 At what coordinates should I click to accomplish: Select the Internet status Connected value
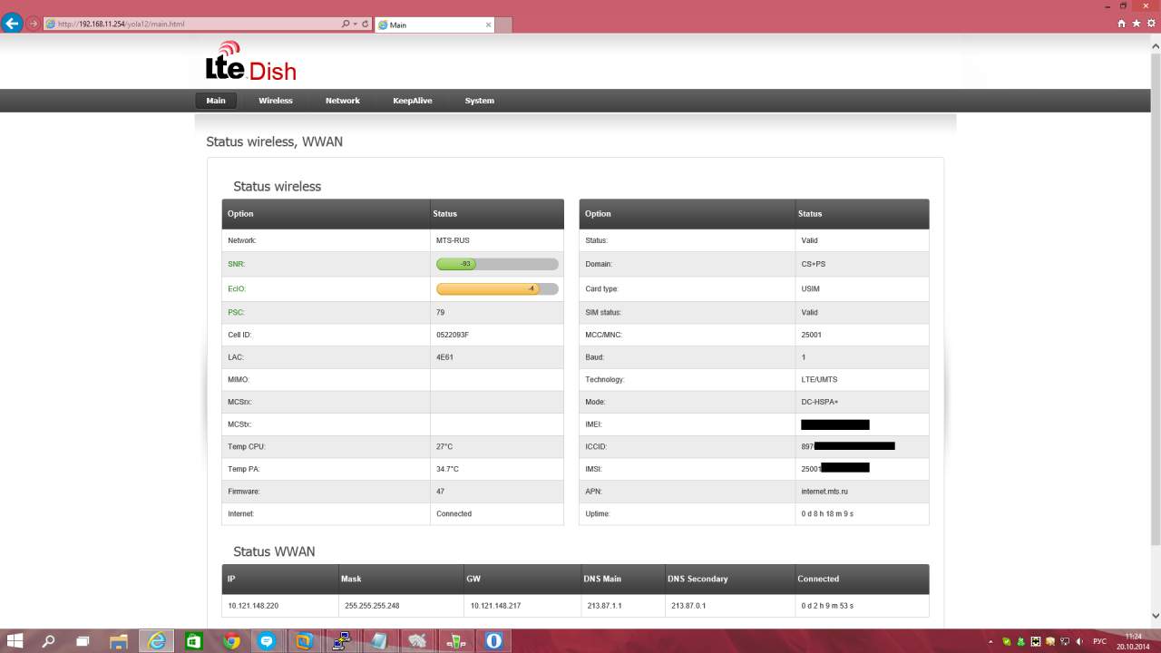(454, 513)
